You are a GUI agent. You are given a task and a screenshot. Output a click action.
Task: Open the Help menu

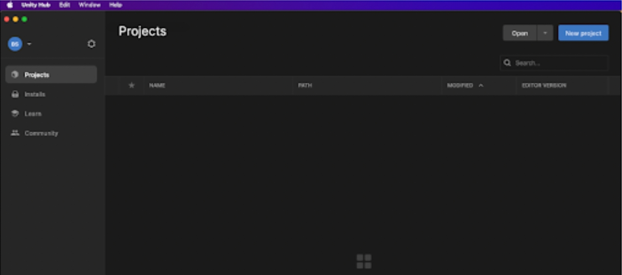pyautogui.click(x=116, y=5)
